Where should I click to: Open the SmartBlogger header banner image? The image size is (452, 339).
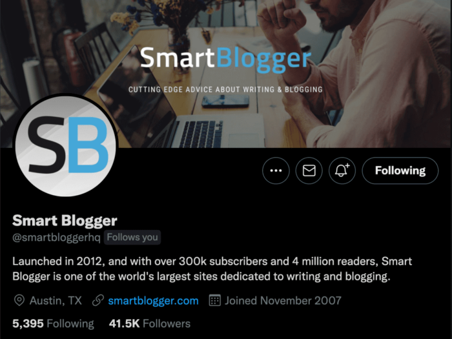pos(226,74)
